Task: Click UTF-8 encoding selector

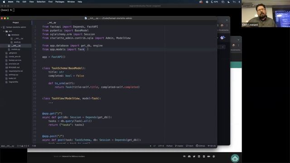Action: (161, 146)
